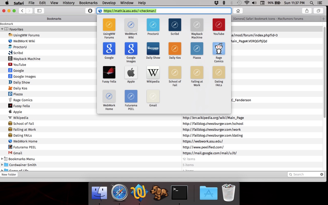Open Failing at Work favorite tile

[197, 73]
